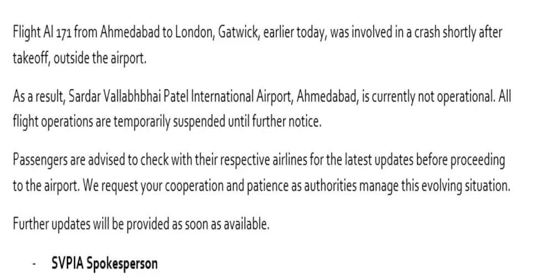The width and height of the screenshot is (536, 277).
Task: Click the phrase "takeoff, outside the airport"
Action: pos(79,58)
